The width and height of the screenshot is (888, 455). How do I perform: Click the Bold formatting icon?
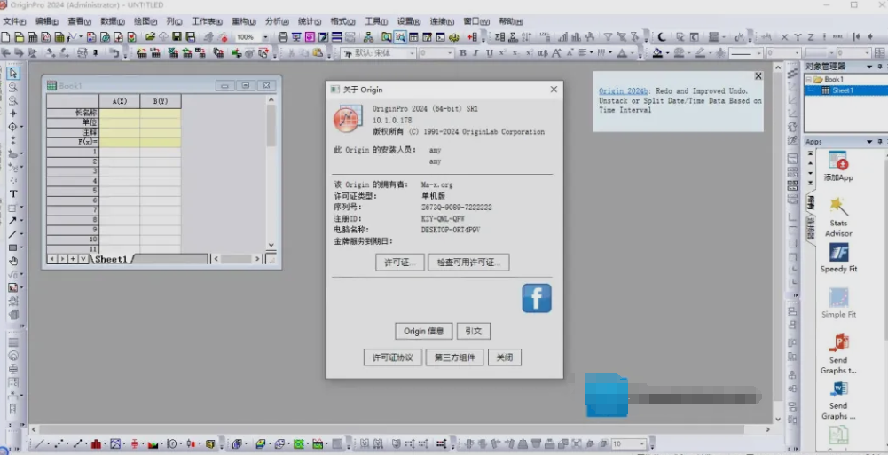[x=463, y=53]
